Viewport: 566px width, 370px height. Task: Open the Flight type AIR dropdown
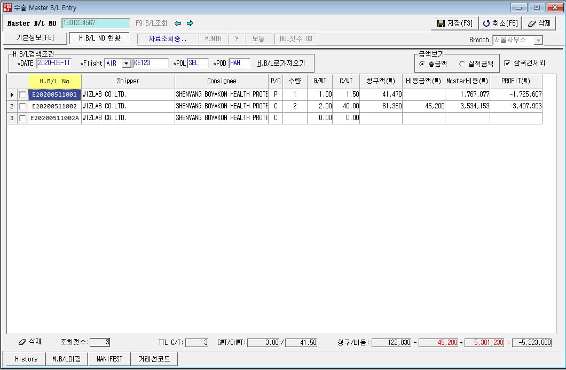[126, 64]
